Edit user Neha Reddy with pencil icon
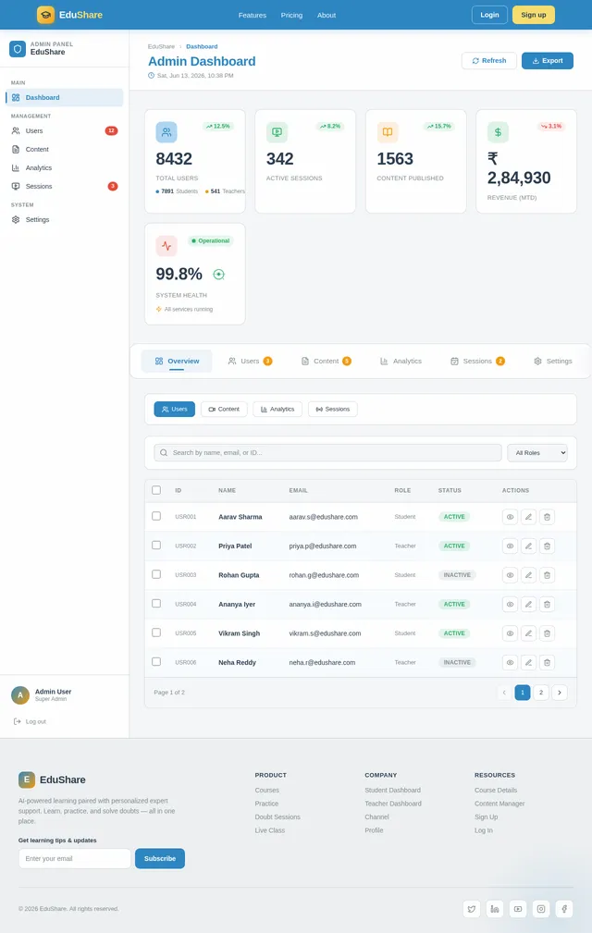Screen dimensions: 592x933 528,662
